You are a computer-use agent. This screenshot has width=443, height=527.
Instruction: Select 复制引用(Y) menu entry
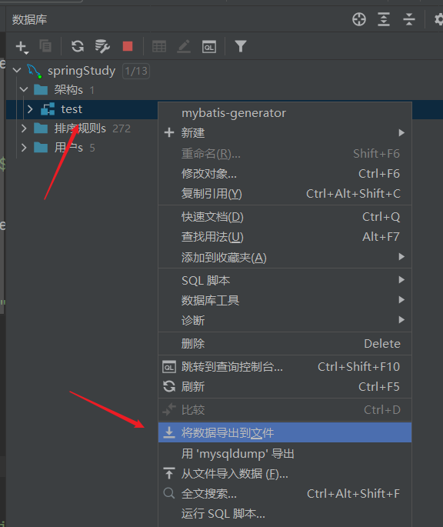(x=285, y=194)
